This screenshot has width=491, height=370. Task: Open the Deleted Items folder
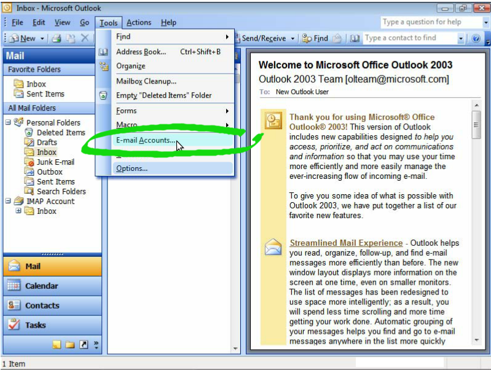61,133
